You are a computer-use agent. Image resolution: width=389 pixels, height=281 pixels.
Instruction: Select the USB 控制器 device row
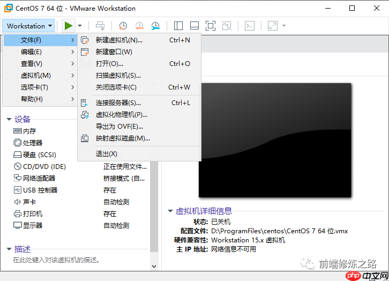(x=81, y=190)
